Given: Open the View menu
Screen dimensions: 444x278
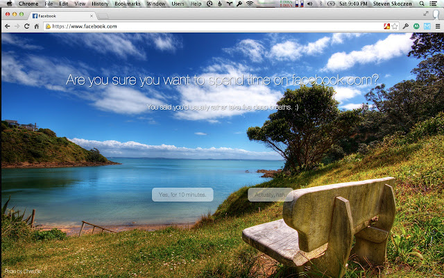Looking at the screenshot, I should pos(80,3).
